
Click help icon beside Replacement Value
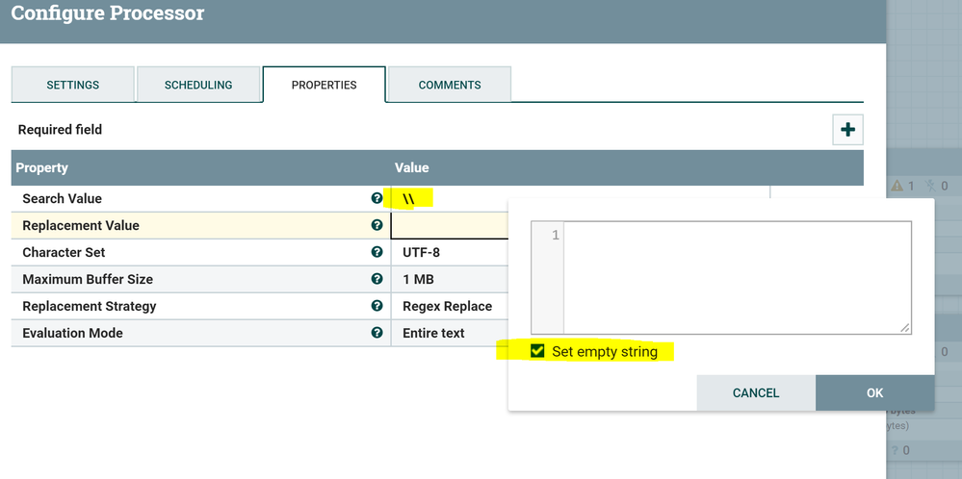point(377,225)
